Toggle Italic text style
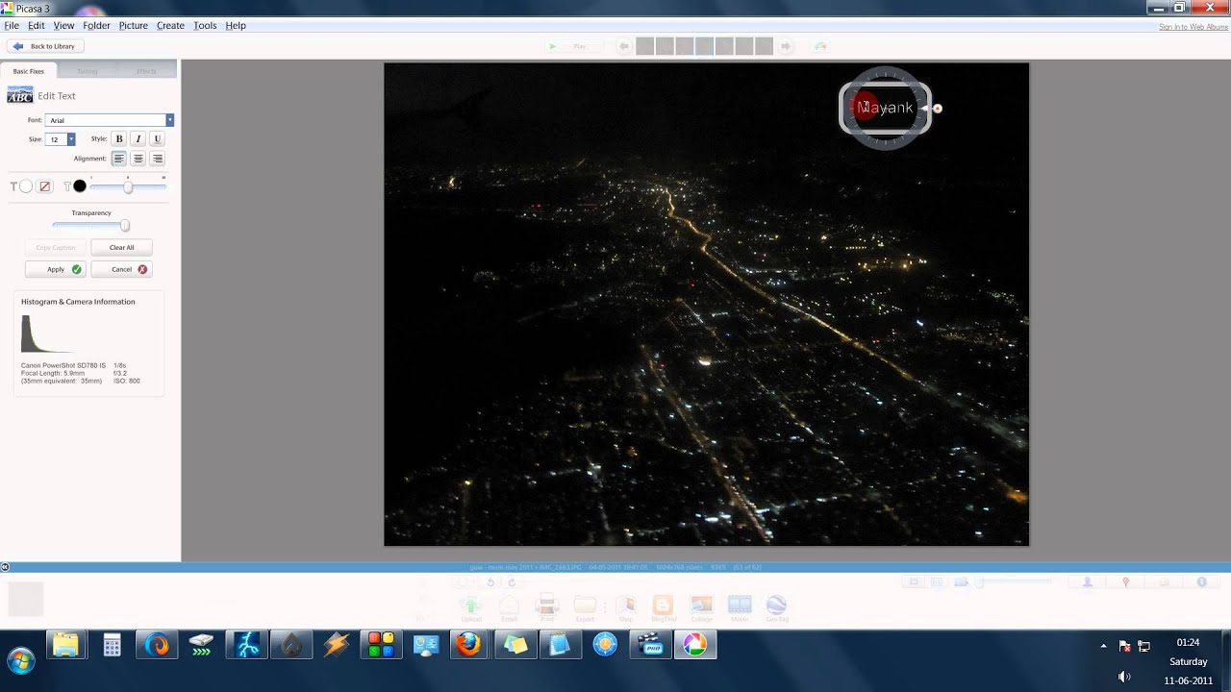The height and width of the screenshot is (692, 1231). [x=136, y=138]
